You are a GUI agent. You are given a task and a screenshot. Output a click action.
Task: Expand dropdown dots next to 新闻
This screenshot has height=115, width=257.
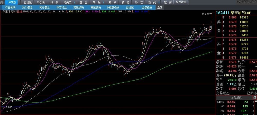(159, 3)
